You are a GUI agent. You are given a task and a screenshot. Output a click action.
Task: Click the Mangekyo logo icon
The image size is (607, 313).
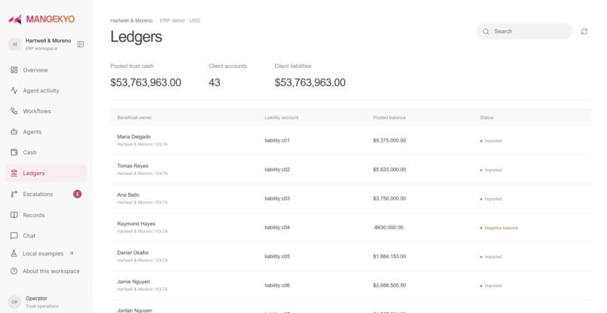[15, 19]
